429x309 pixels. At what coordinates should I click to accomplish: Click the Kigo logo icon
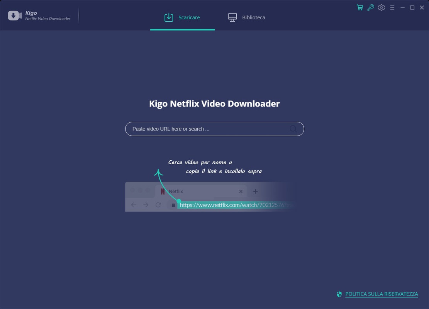[x=15, y=15]
